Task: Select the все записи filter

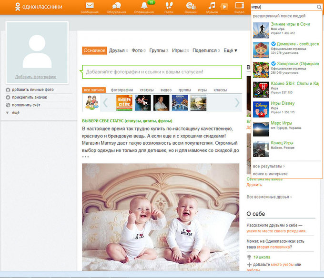Action: coord(94,90)
